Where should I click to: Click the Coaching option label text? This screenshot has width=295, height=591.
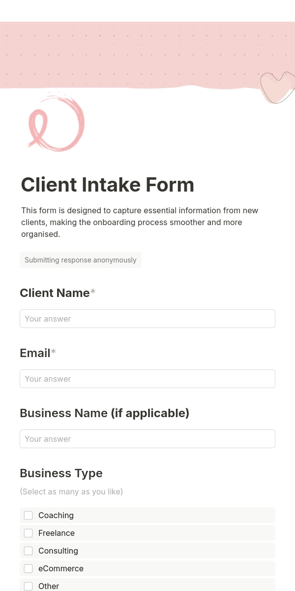56,515
